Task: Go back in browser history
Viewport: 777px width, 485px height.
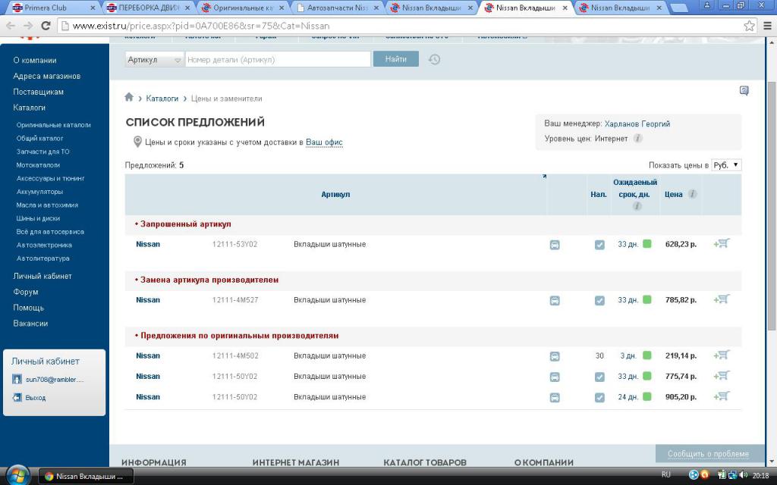Action: (11, 26)
